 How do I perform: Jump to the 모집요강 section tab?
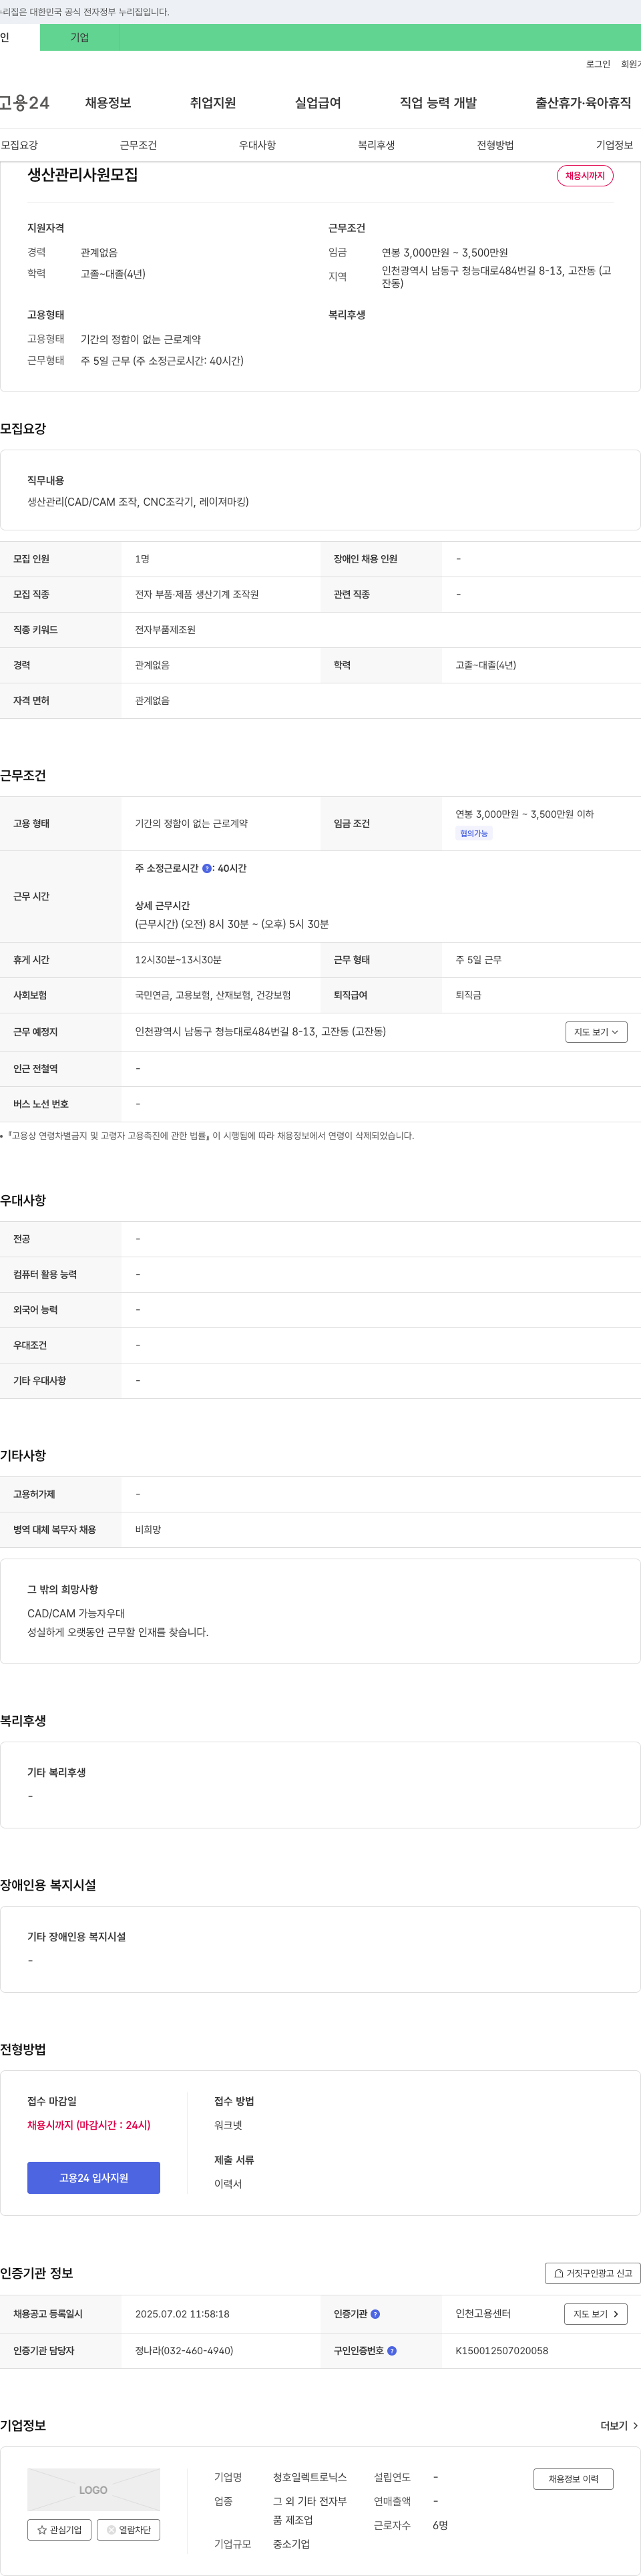tap(19, 145)
